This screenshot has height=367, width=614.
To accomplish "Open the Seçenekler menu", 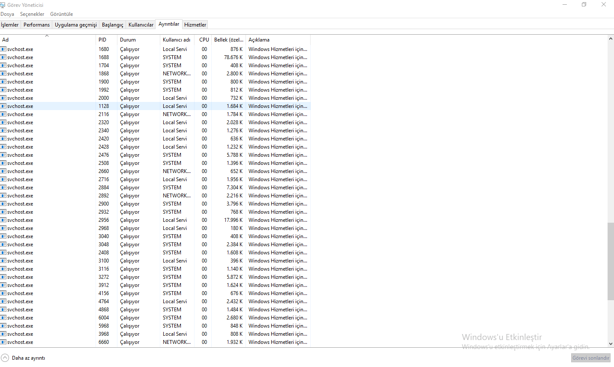I will (x=32, y=14).
